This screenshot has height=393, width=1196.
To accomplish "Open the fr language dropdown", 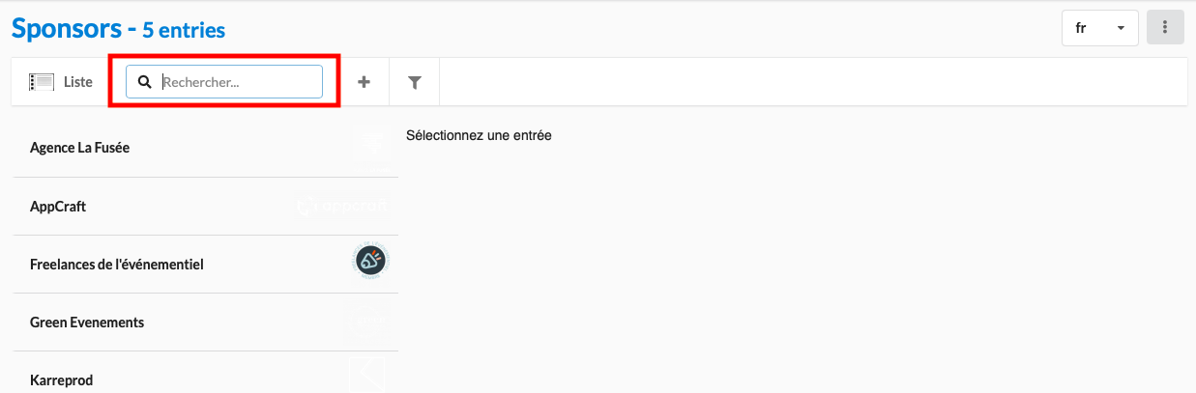I will (x=1099, y=28).
